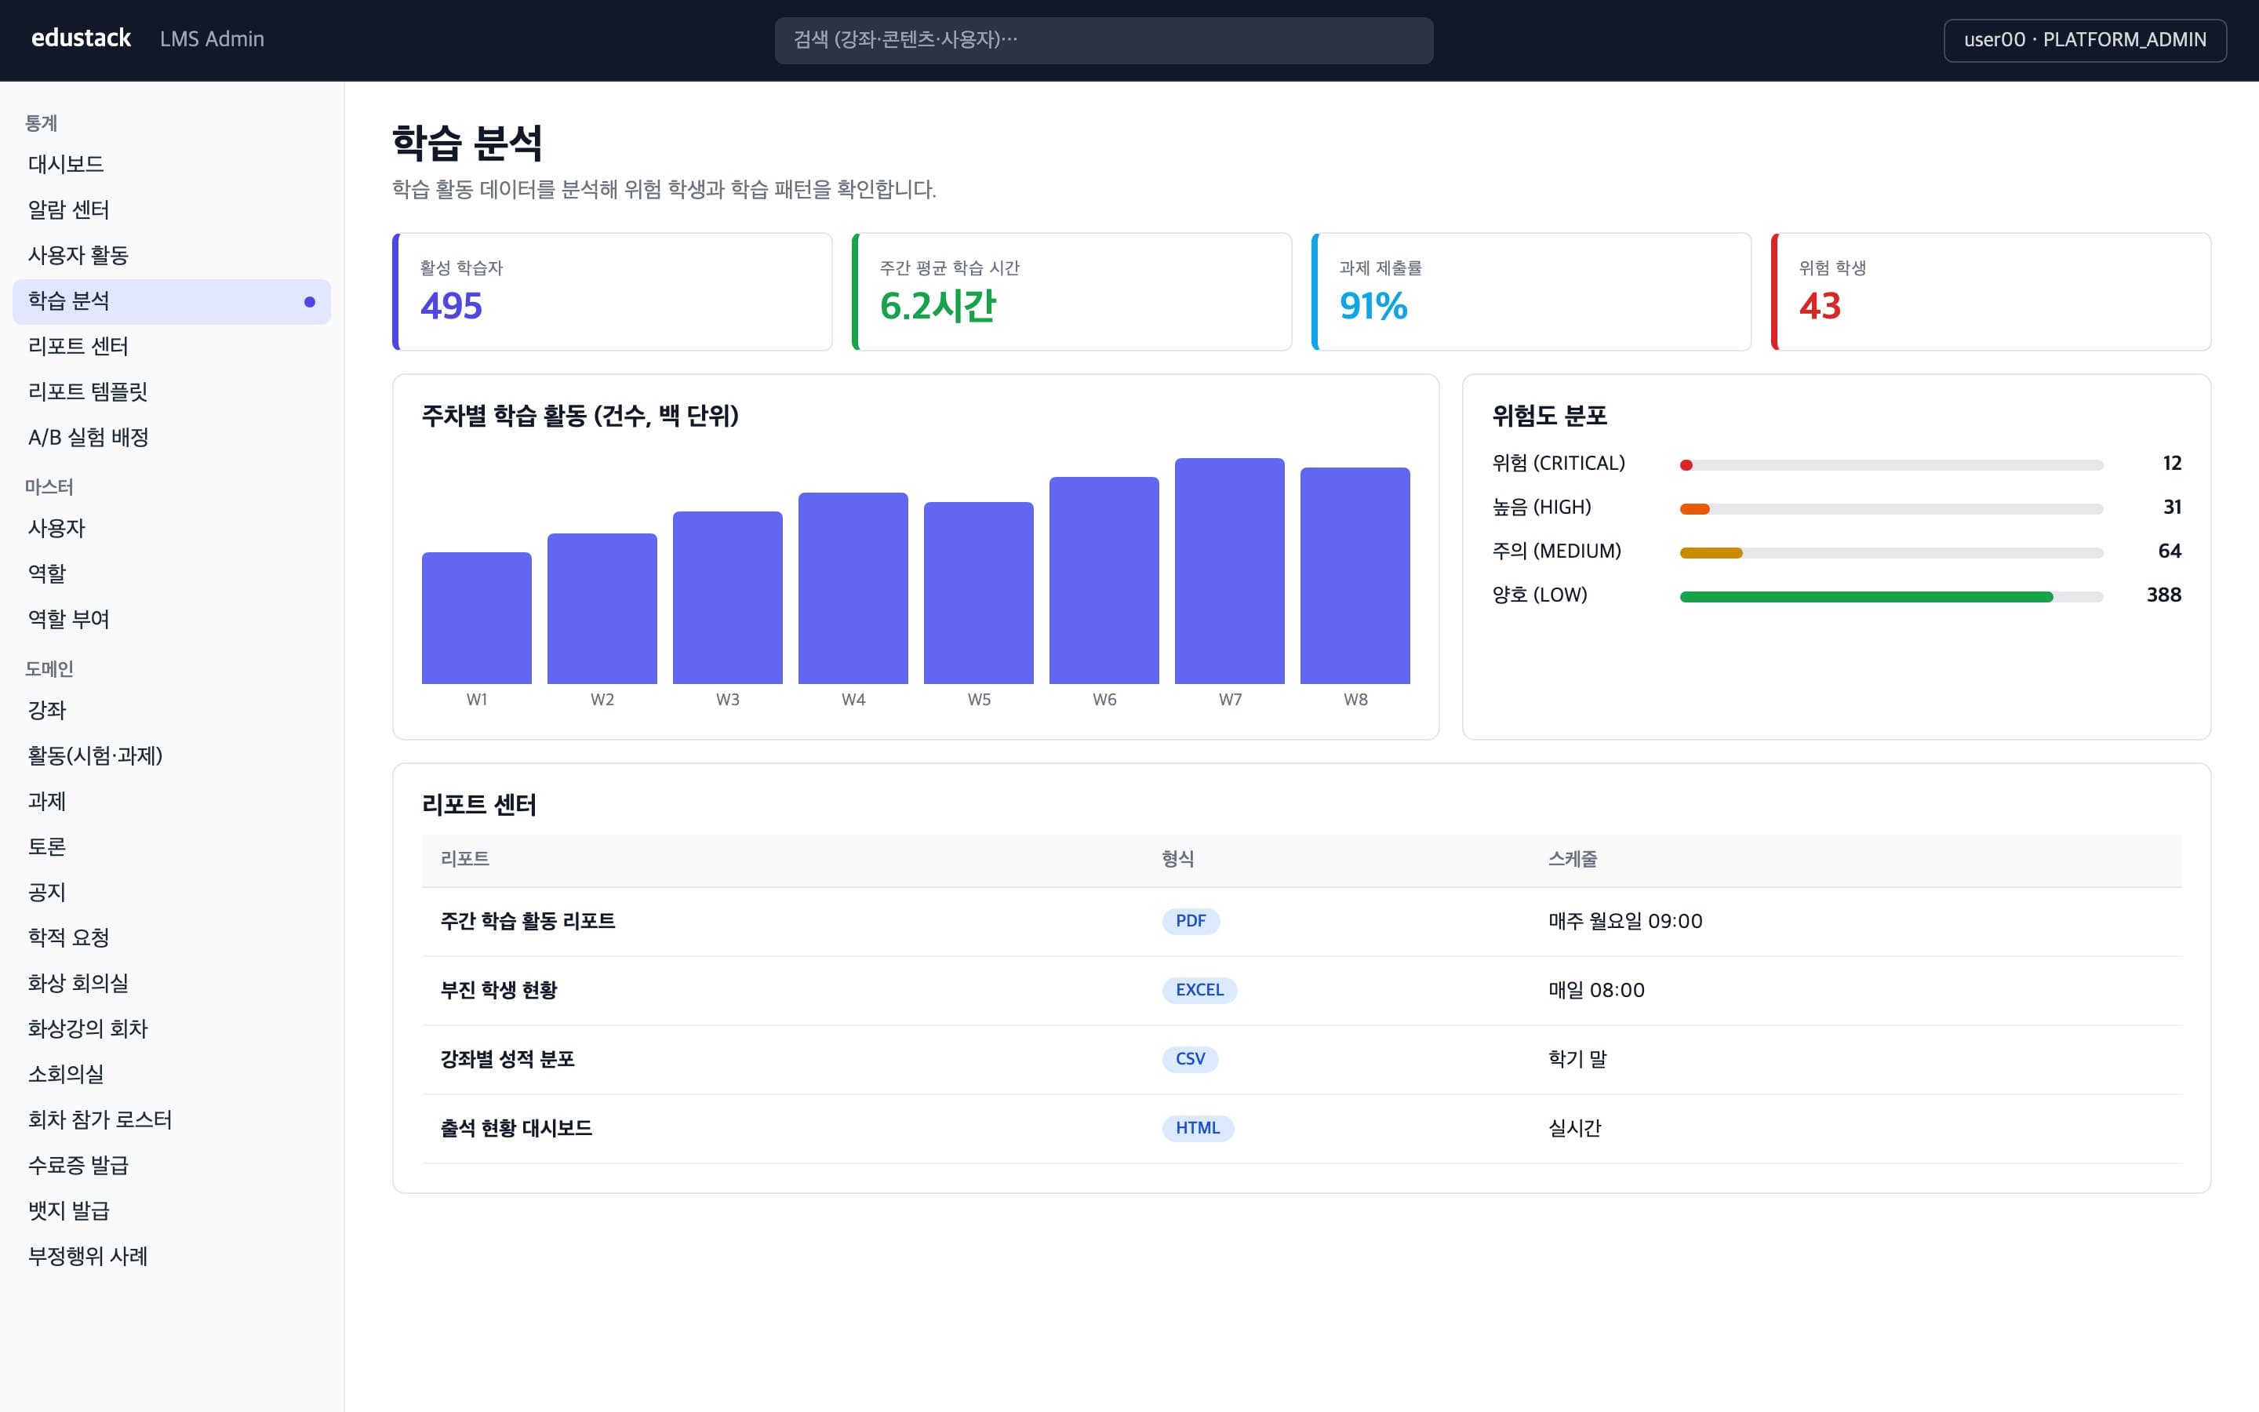Click the edustack logo
Screen dimensions: 2259x1412
[82, 38]
